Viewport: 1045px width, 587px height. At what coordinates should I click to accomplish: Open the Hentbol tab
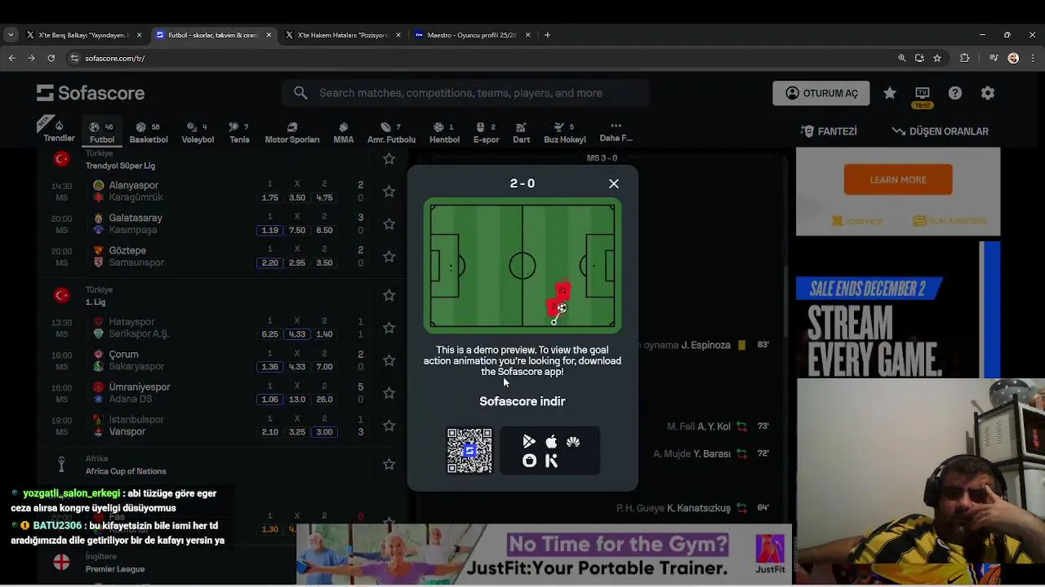click(445, 132)
